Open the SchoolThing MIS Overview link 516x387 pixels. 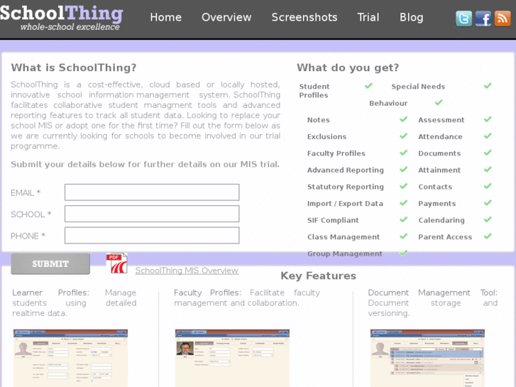coord(187,271)
